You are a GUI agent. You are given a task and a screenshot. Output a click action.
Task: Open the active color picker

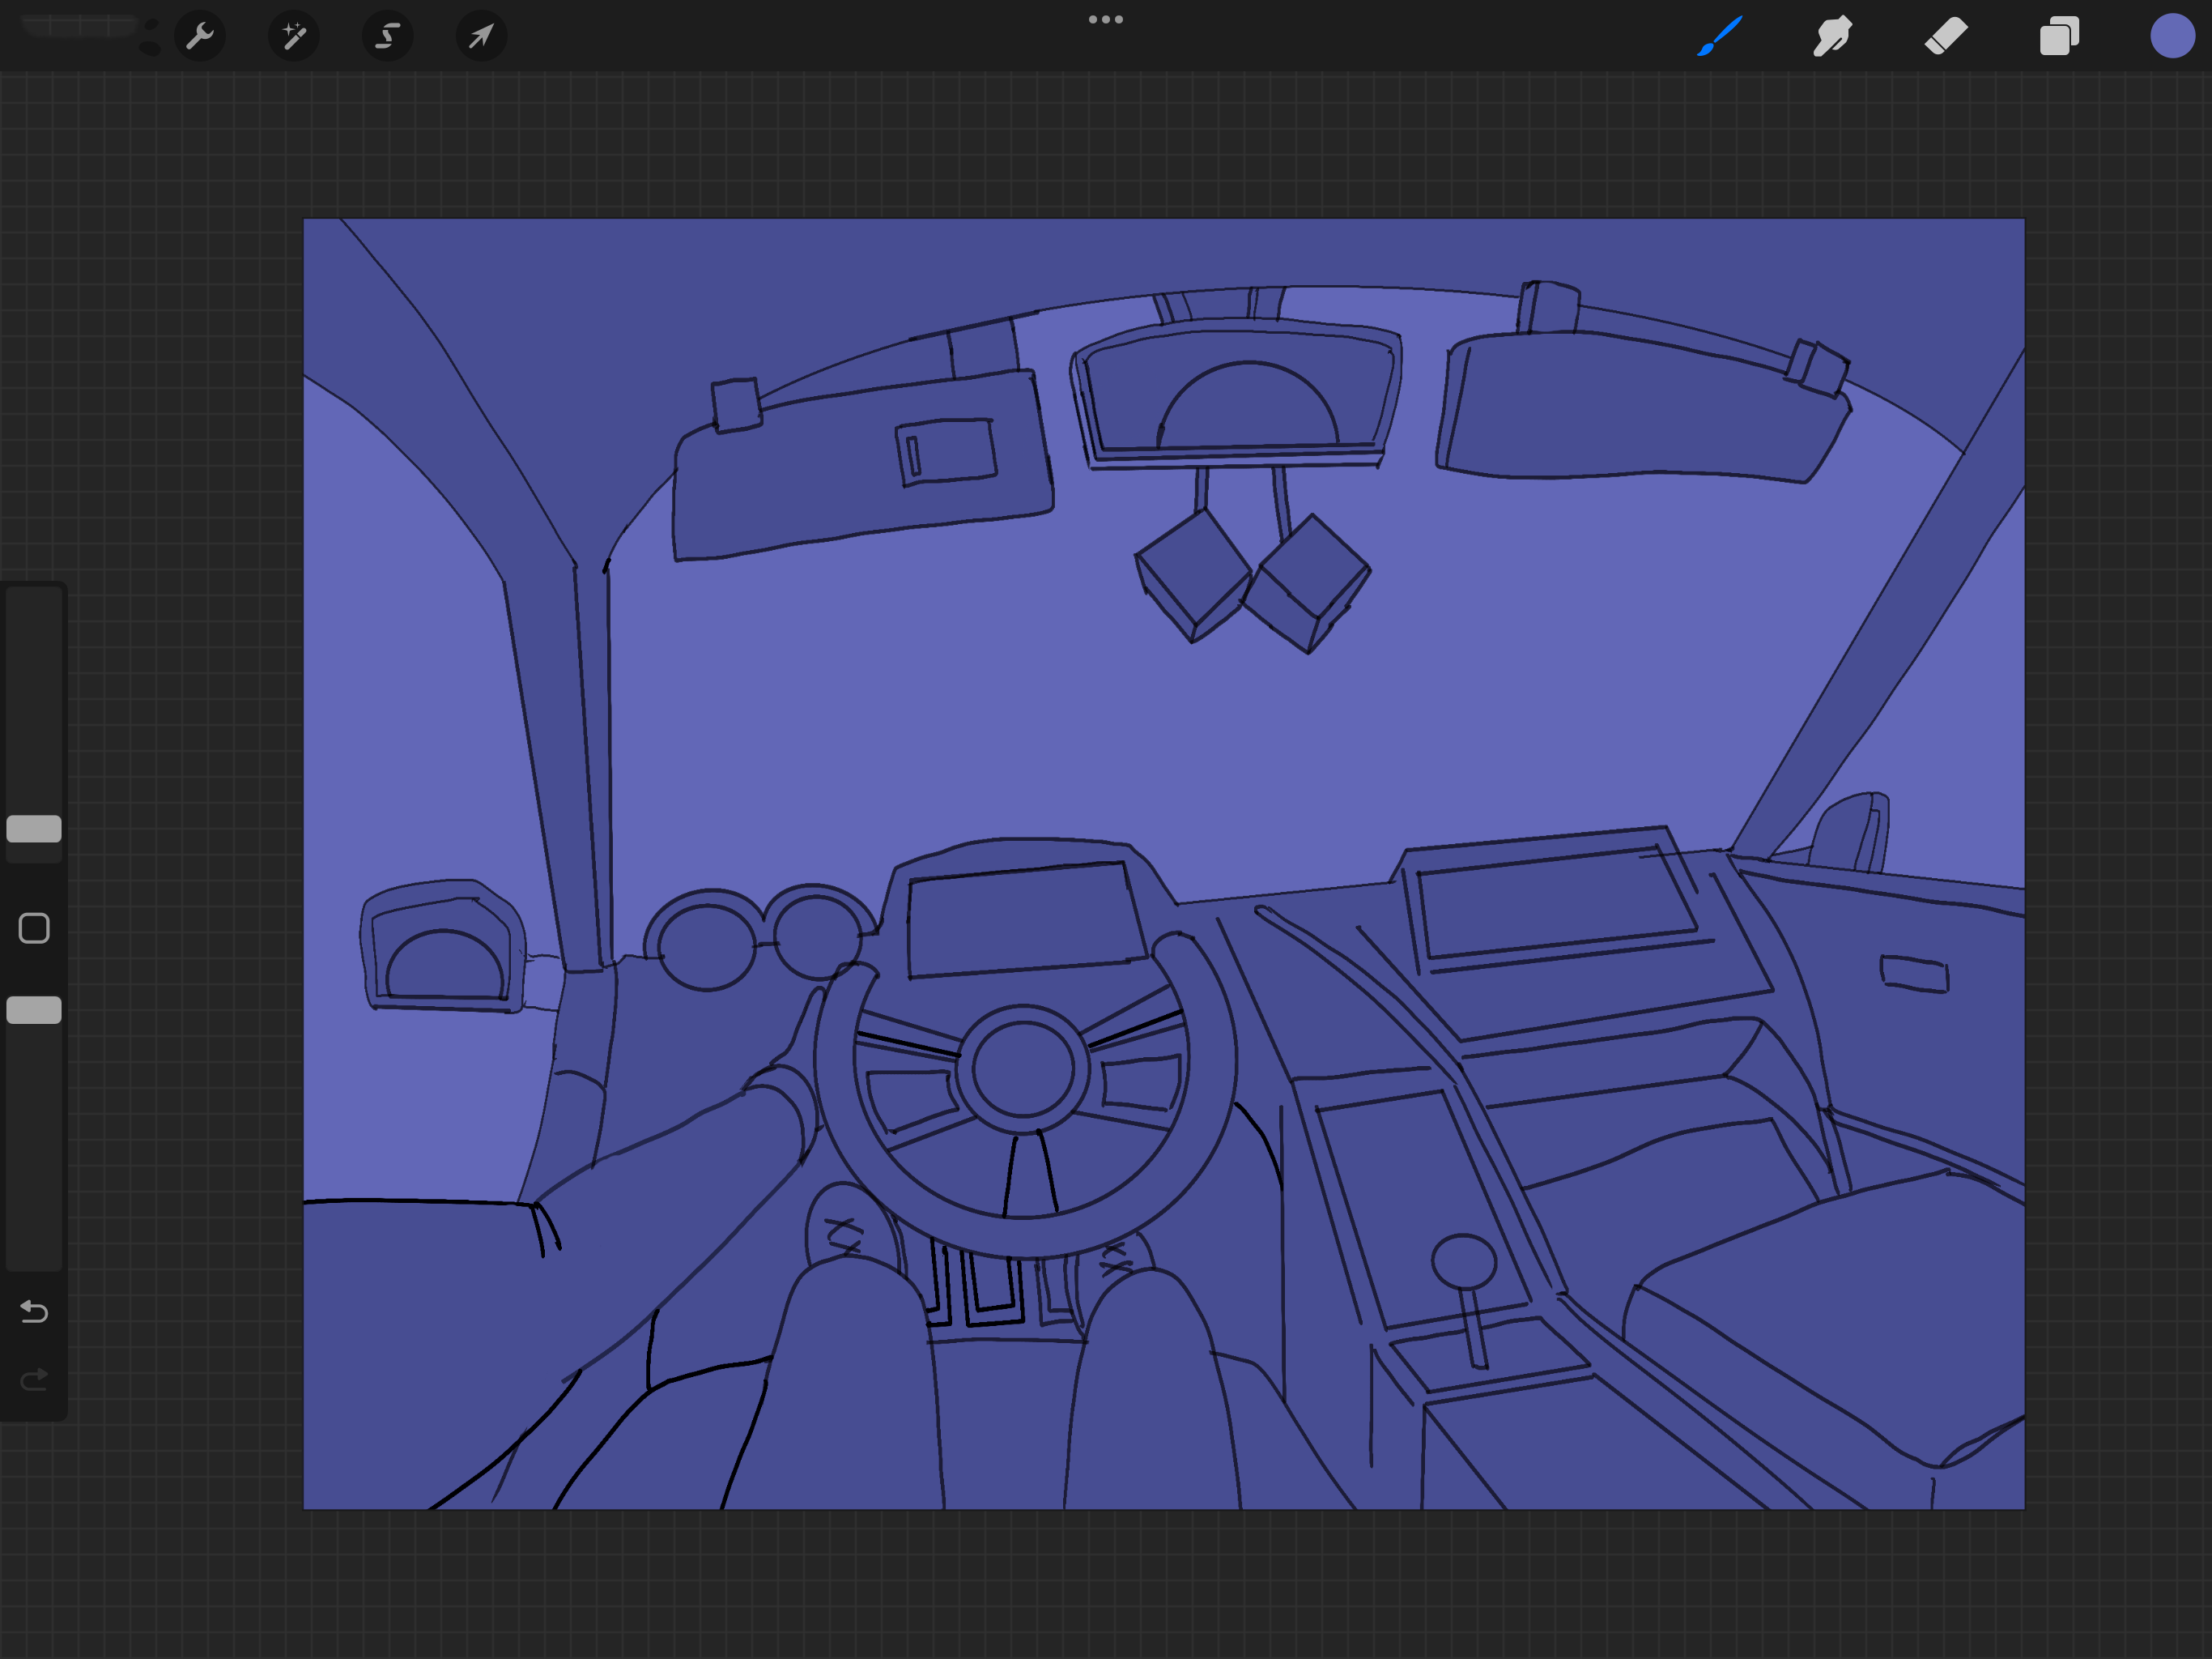(2172, 36)
